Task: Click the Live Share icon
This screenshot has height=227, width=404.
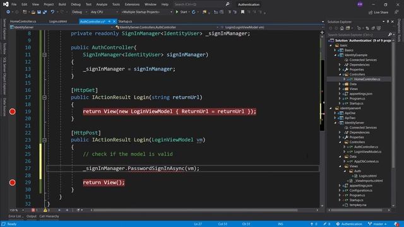Action: pyautogui.click(x=371, y=12)
